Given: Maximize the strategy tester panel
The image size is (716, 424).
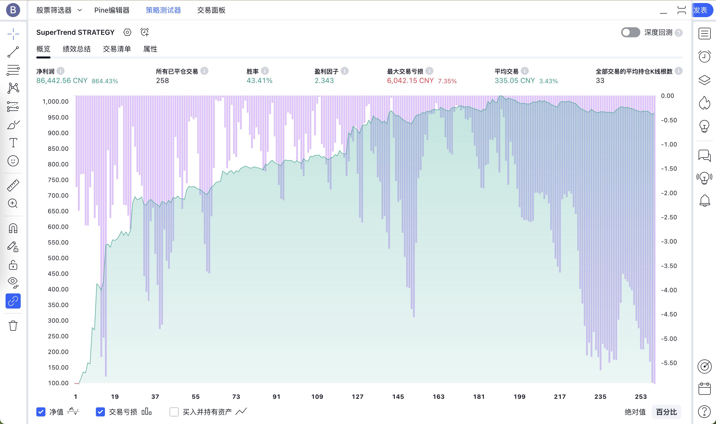Looking at the screenshot, I should coord(682,10).
